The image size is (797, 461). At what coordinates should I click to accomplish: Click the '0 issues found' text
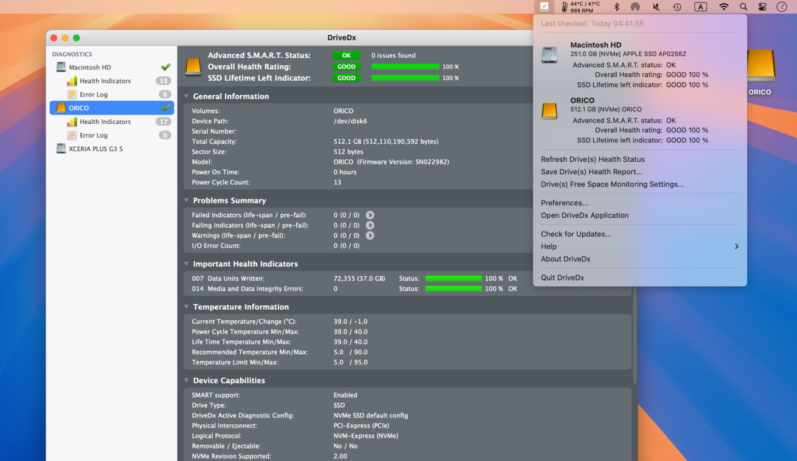pos(394,55)
